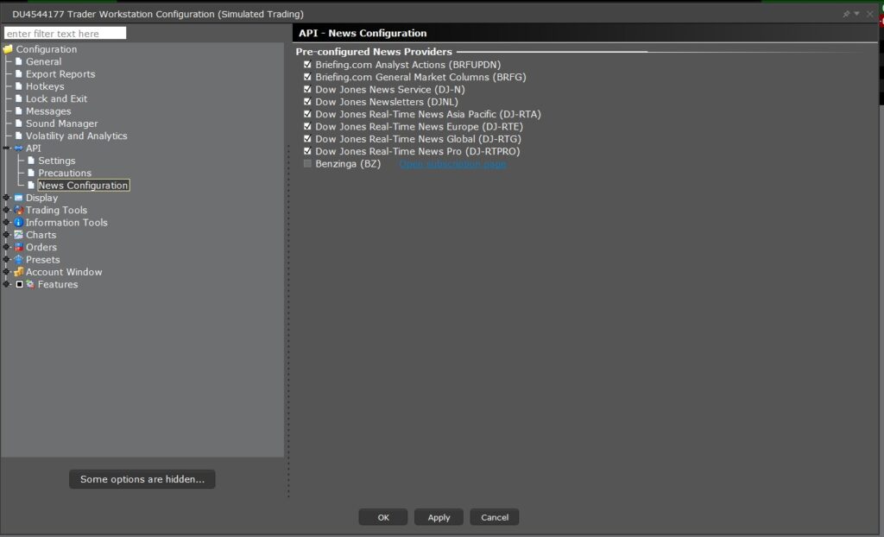Expand the Display tree node
The image size is (884, 537).
pos(6,198)
